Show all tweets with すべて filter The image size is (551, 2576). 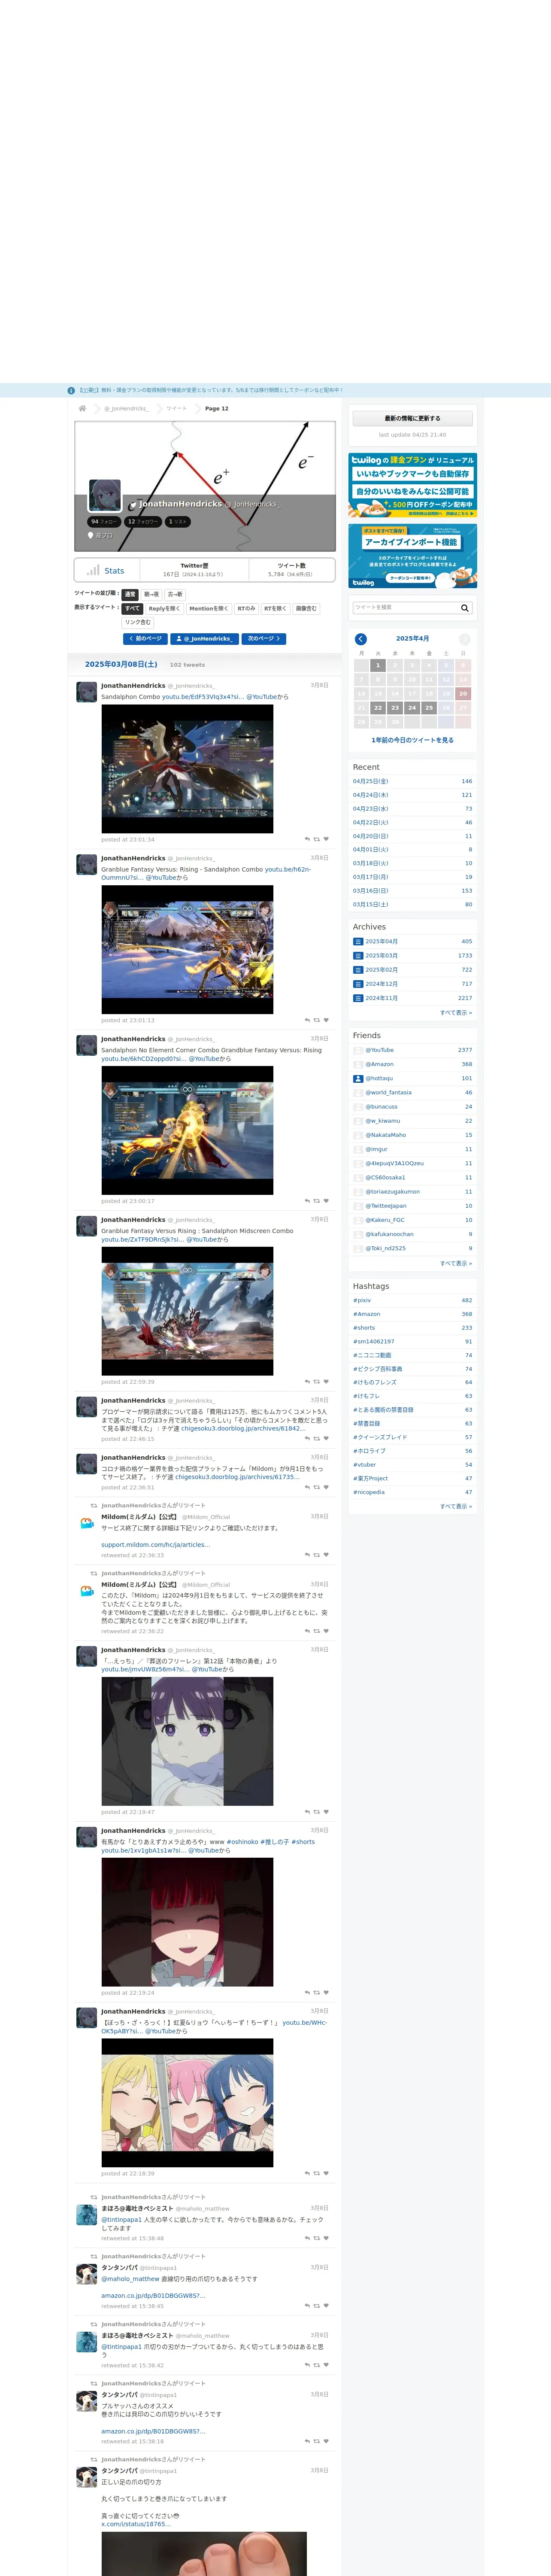(x=132, y=608)
